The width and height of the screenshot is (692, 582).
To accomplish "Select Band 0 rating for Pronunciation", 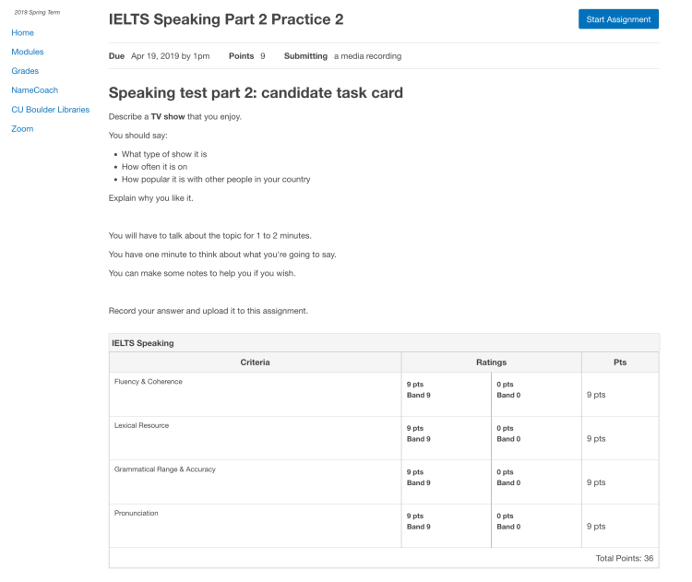I will click(536, 526).
